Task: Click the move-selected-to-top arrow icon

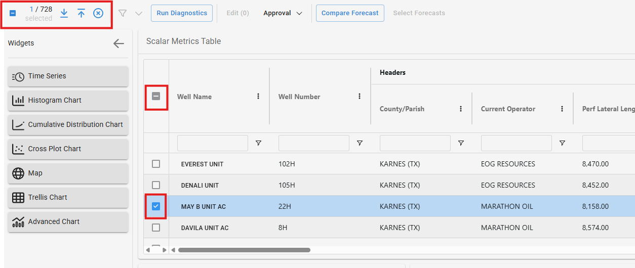Action: click(x=81, y=13)
